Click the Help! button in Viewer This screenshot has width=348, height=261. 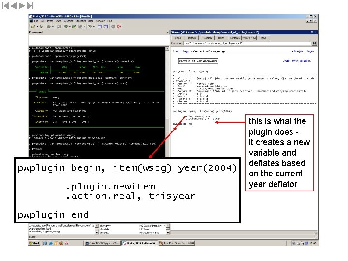221,38
